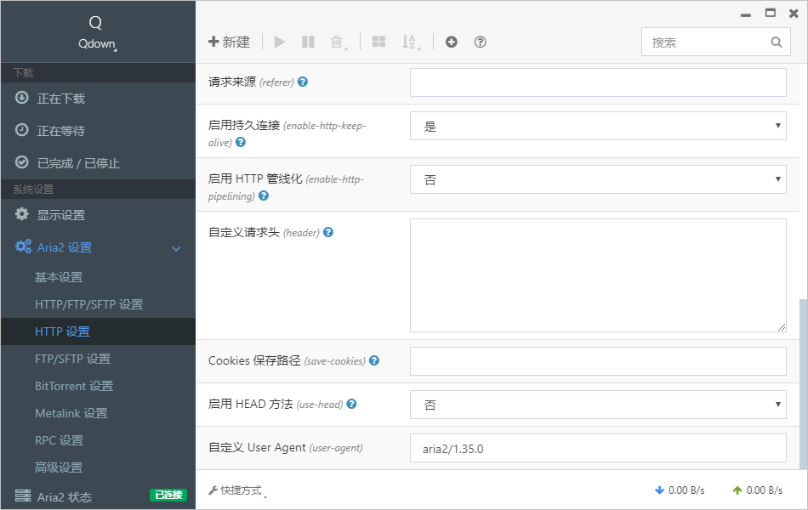Click the 请求来源 referer input field
This screenshot has height=510, width=808.
(x=598, y=82)
